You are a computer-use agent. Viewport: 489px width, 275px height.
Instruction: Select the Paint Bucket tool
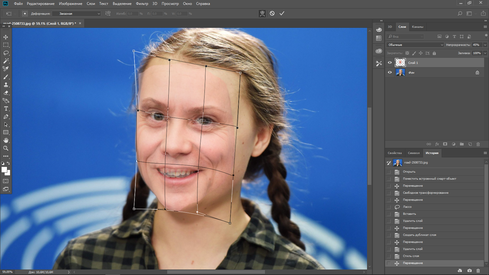click(x=6, y=101)
